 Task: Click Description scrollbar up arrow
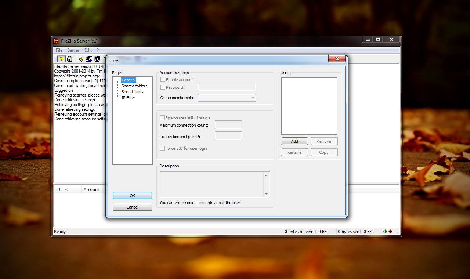point(267,175)
